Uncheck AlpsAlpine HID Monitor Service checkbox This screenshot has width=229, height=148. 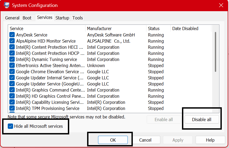[x=12, y=41]
